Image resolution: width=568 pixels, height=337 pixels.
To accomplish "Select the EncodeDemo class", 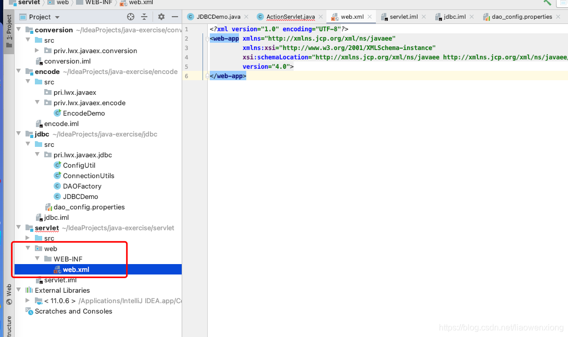I will [x=84, y=114].
